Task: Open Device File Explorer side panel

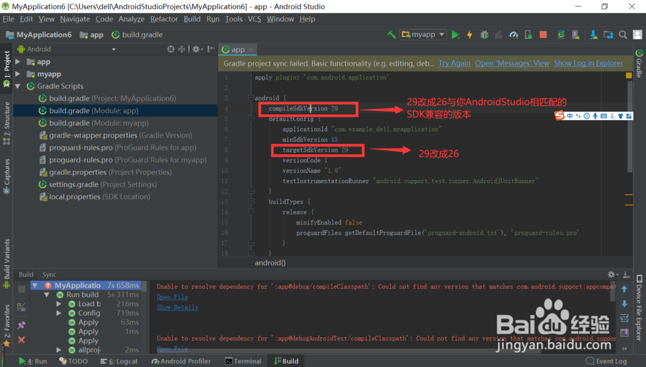Action: [x=639, y=308]
